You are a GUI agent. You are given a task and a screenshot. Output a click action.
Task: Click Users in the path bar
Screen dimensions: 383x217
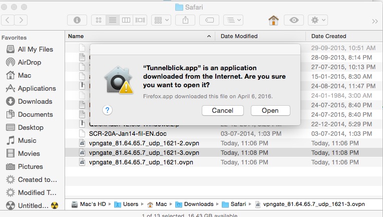[126, 204]
